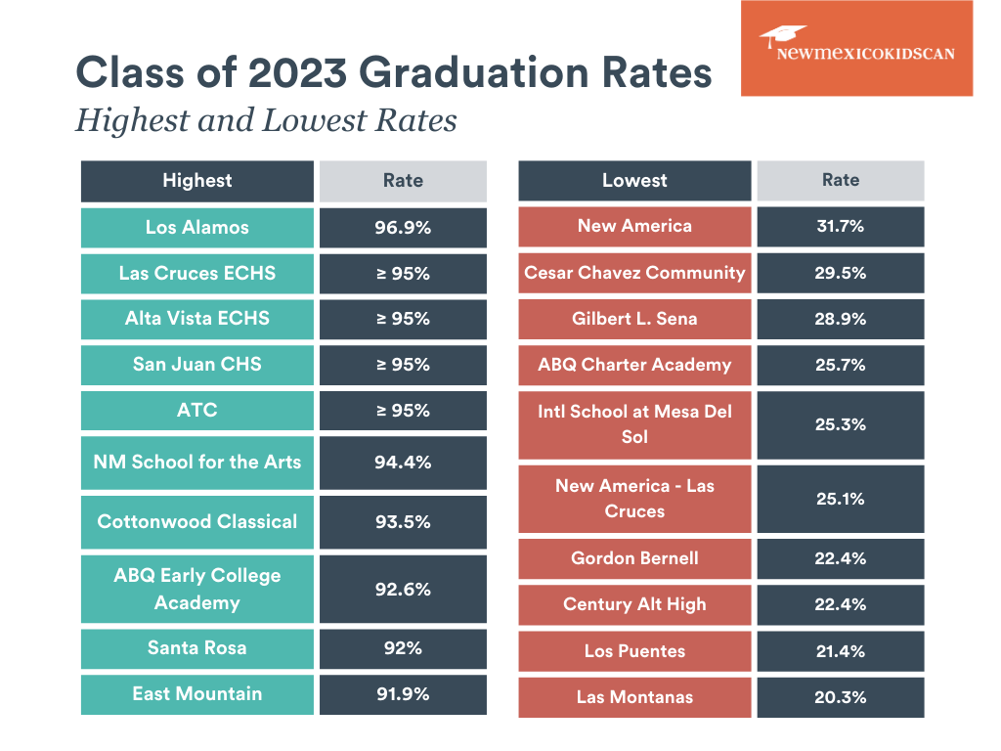The image size is (1001, 751).
Task: Select the Santa Rosa school cell
Action: (x=197, y=648)
